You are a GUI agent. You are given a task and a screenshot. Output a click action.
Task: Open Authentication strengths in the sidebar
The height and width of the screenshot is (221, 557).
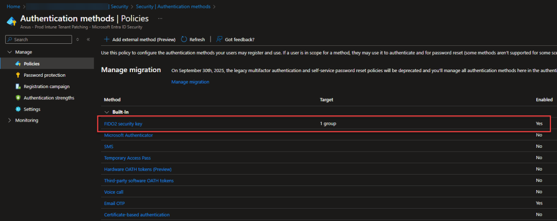[49, 98]
